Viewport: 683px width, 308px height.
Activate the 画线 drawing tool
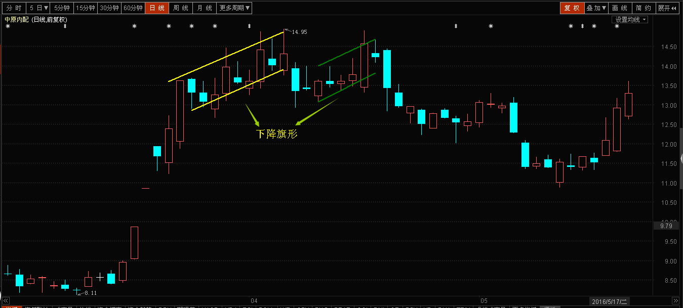click(x=620, y=8)
